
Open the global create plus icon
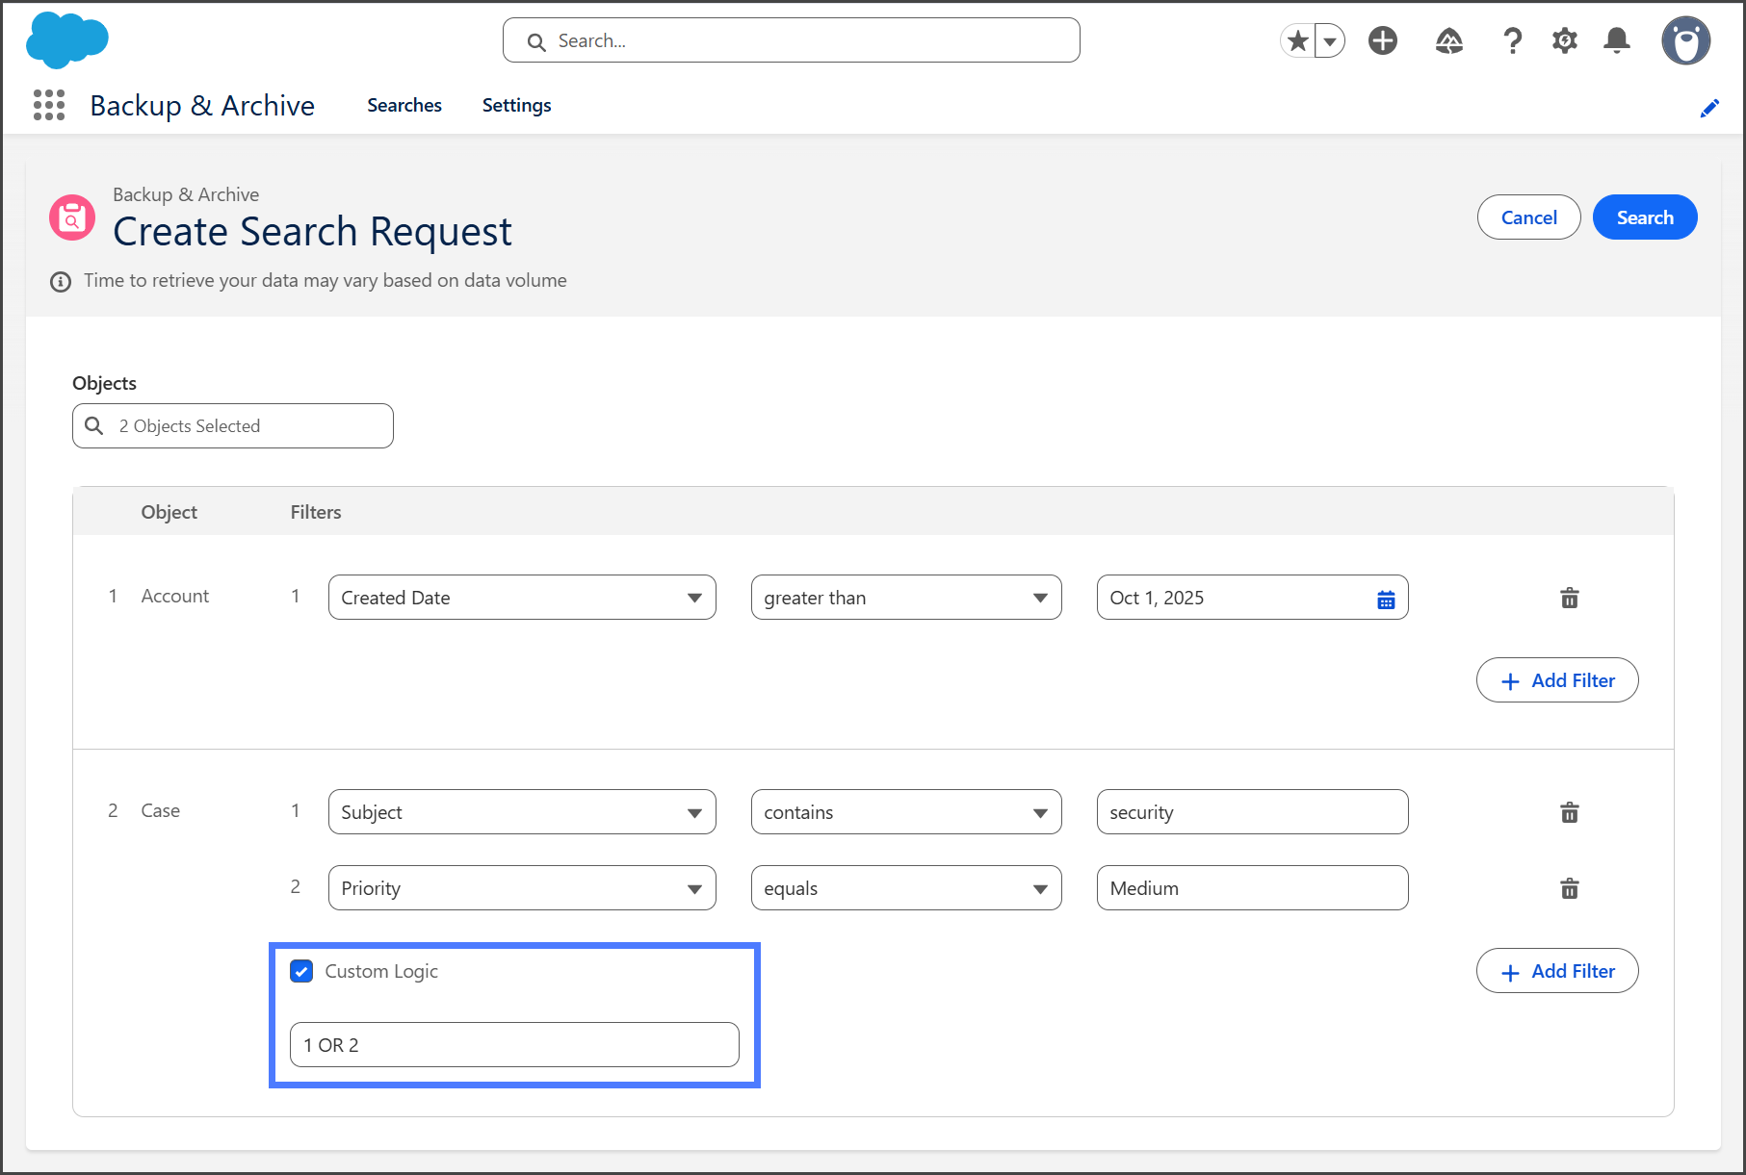coord(1383,40)
